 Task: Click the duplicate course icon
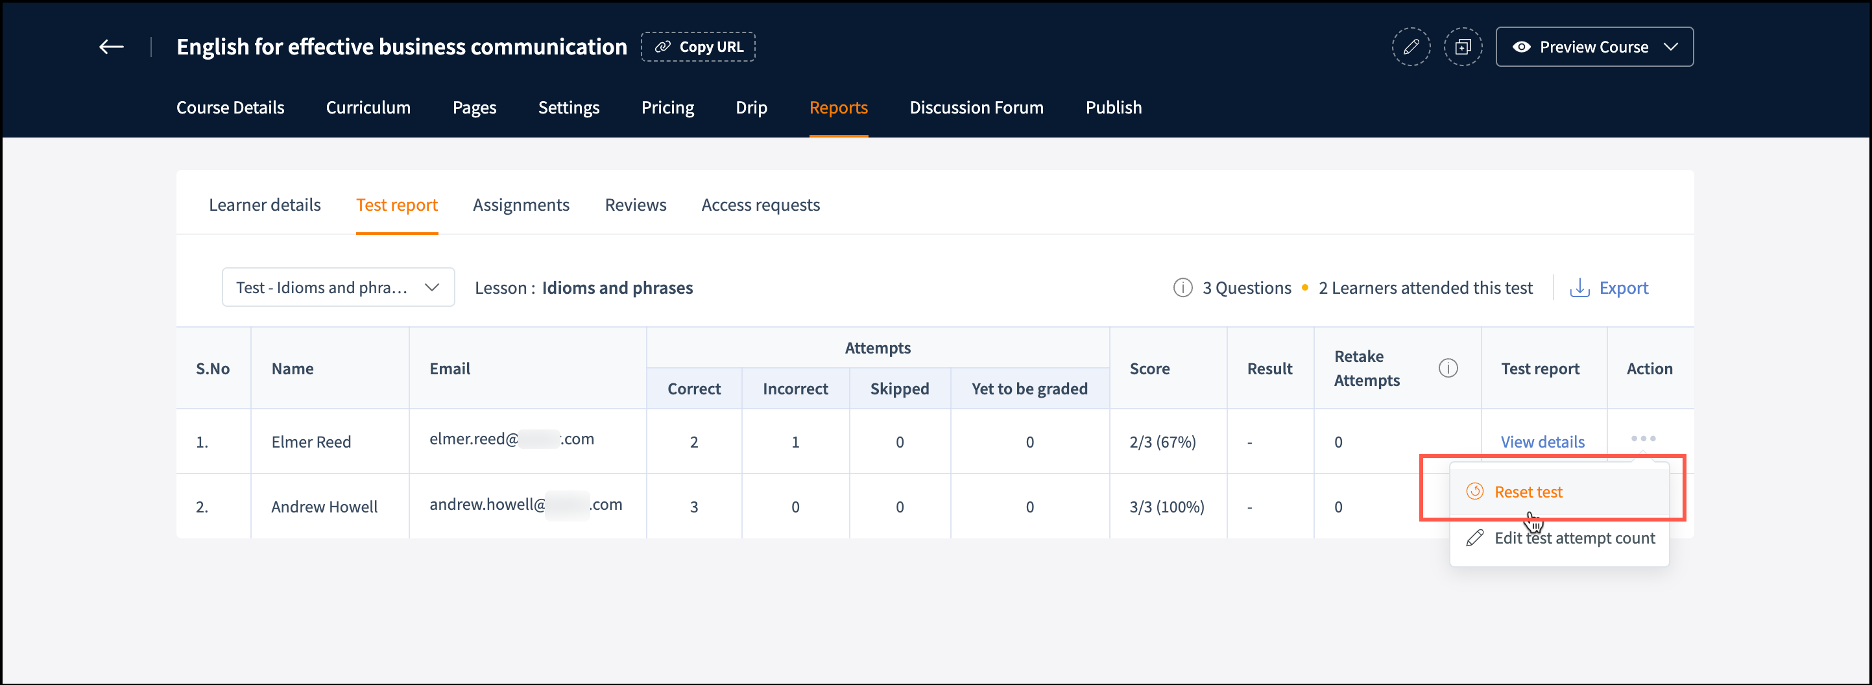[1462, 47]
